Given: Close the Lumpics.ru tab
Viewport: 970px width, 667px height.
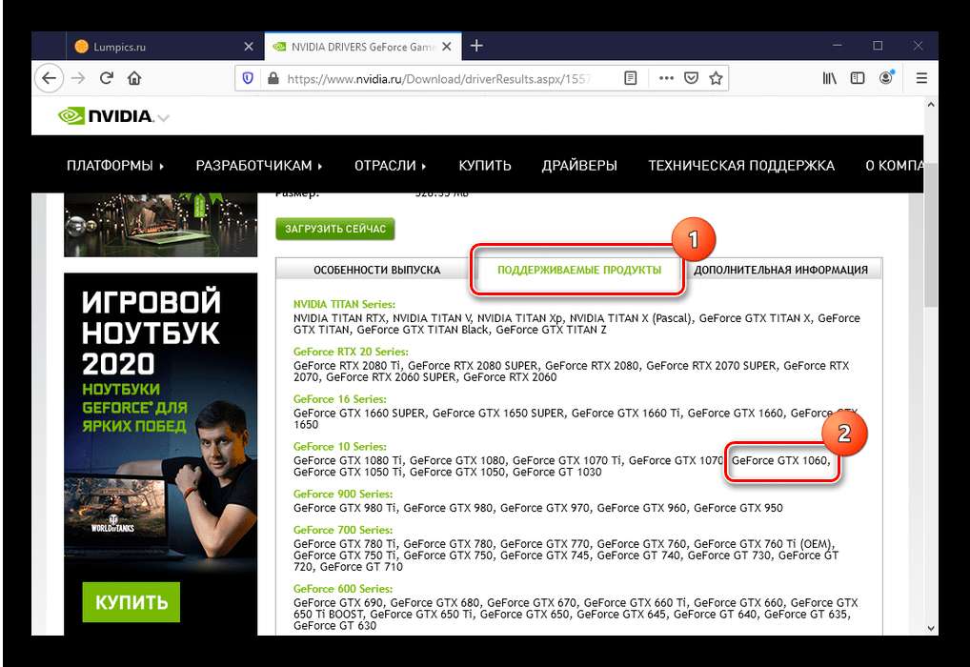Looking at the screenshot, I should click(249, 47).
